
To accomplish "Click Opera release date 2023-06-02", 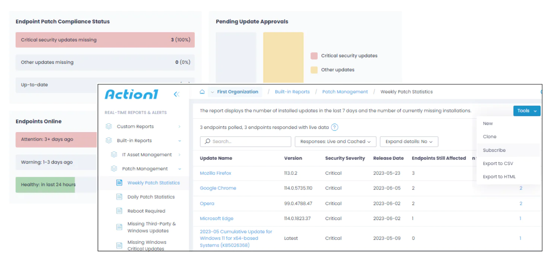I will 387,203.
